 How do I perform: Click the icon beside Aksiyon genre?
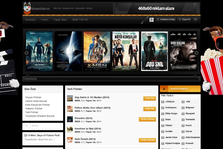pos(163,102)
